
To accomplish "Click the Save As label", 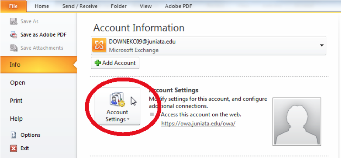I will click(29, 21).
